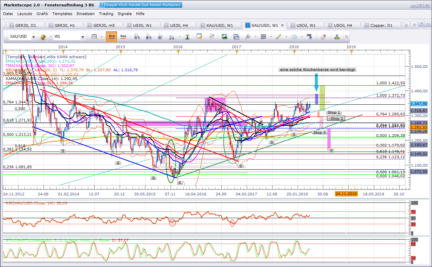Open dropdown arrow beside line tool
The height and width of the screenshot is (267, 432).
(286, 37)
